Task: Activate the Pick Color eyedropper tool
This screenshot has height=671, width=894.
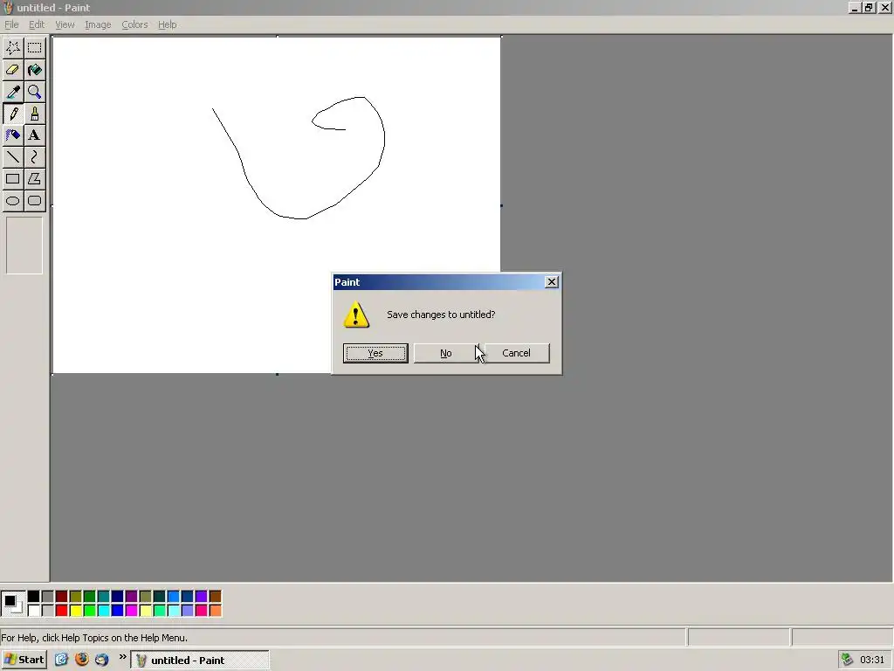Action: pyautogui.click(x=13, y=91)
